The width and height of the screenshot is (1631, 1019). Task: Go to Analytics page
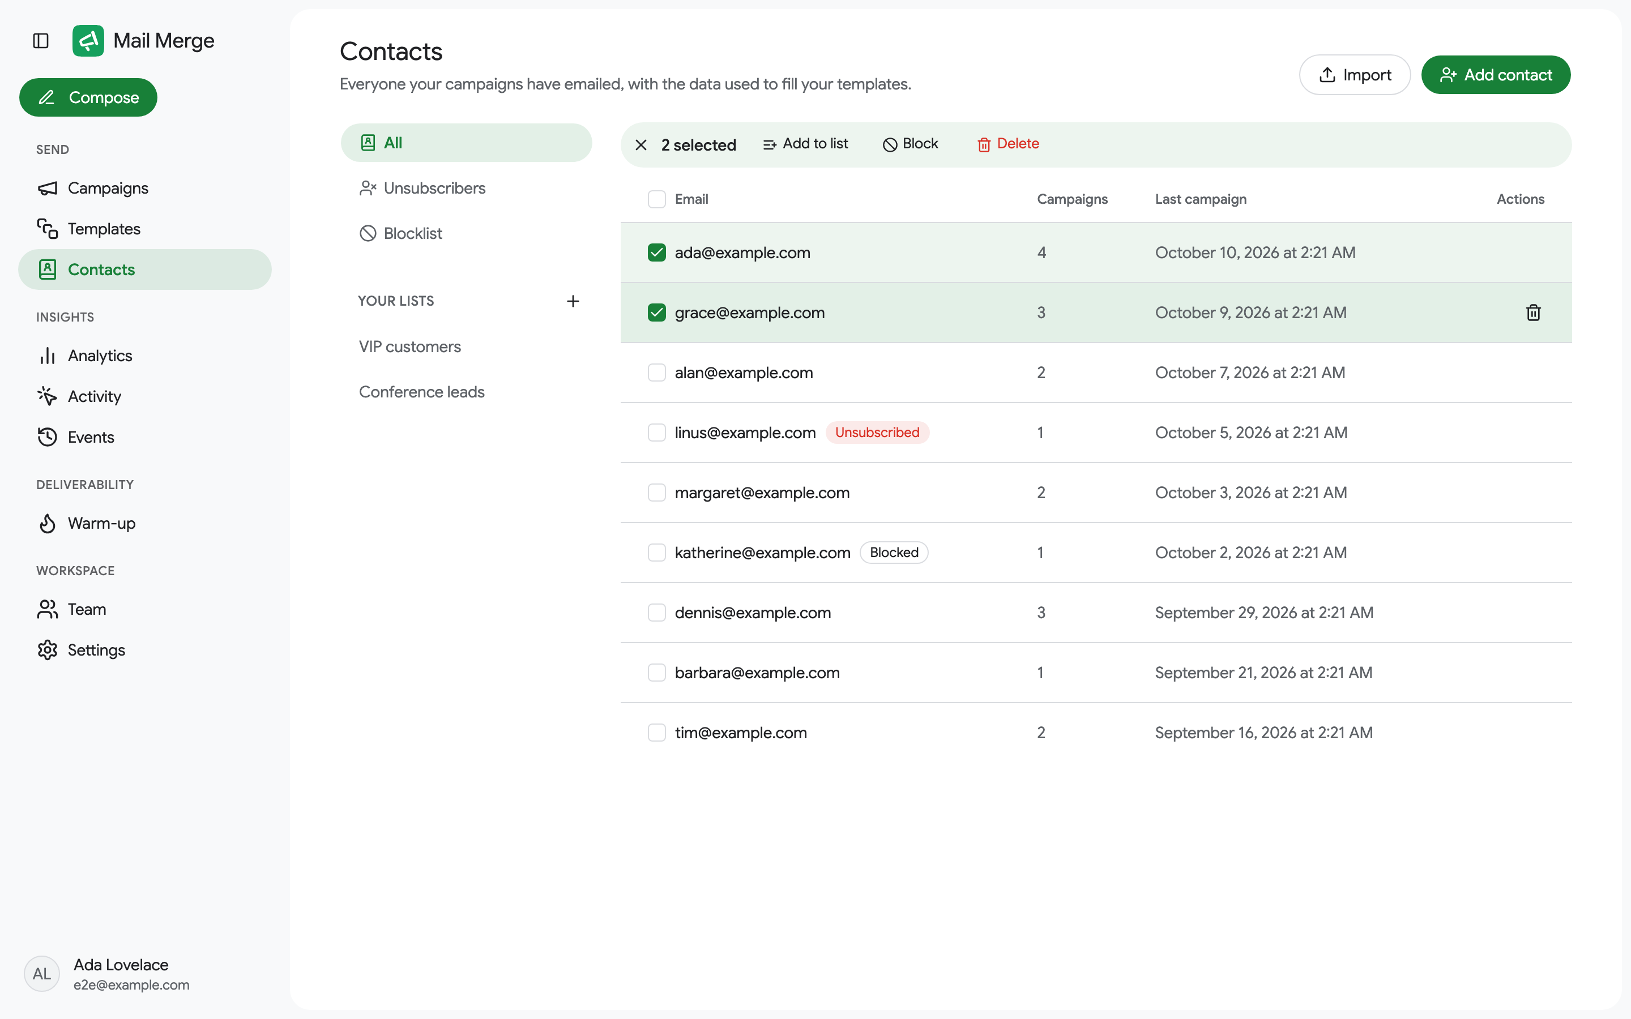click(x=145, y=356)
